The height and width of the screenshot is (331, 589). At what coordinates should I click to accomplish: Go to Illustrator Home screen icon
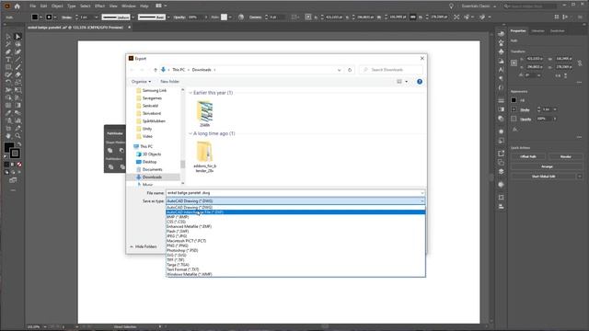point(17,6)
